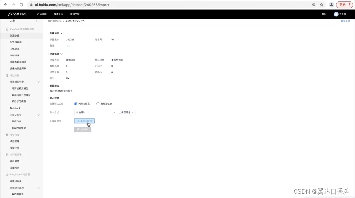Screen dimensions: 355x198
Task: Open 自动搜索作业 in sidebar
Action: tap(19, 128)
